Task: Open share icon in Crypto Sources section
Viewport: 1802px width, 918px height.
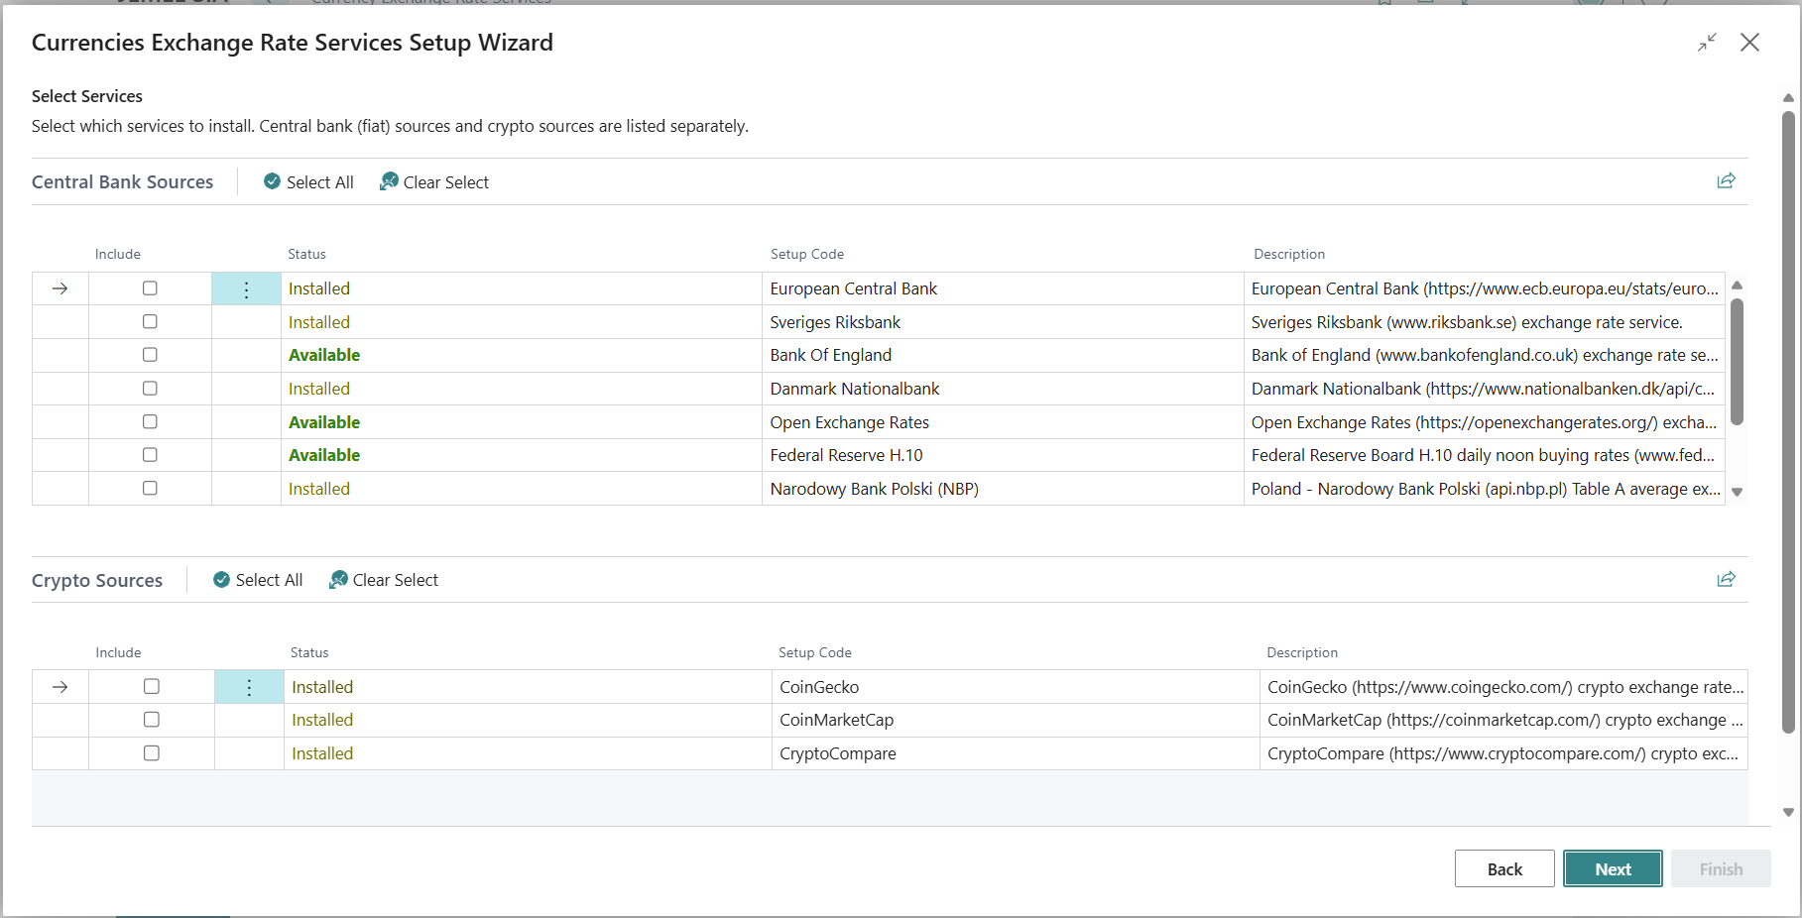Action: tap(1726, 579)
